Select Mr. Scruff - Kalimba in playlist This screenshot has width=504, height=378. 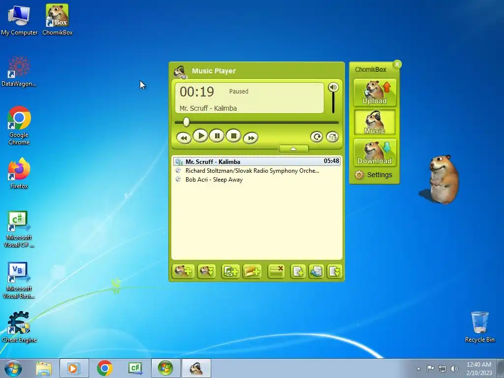tap(256, 161)
